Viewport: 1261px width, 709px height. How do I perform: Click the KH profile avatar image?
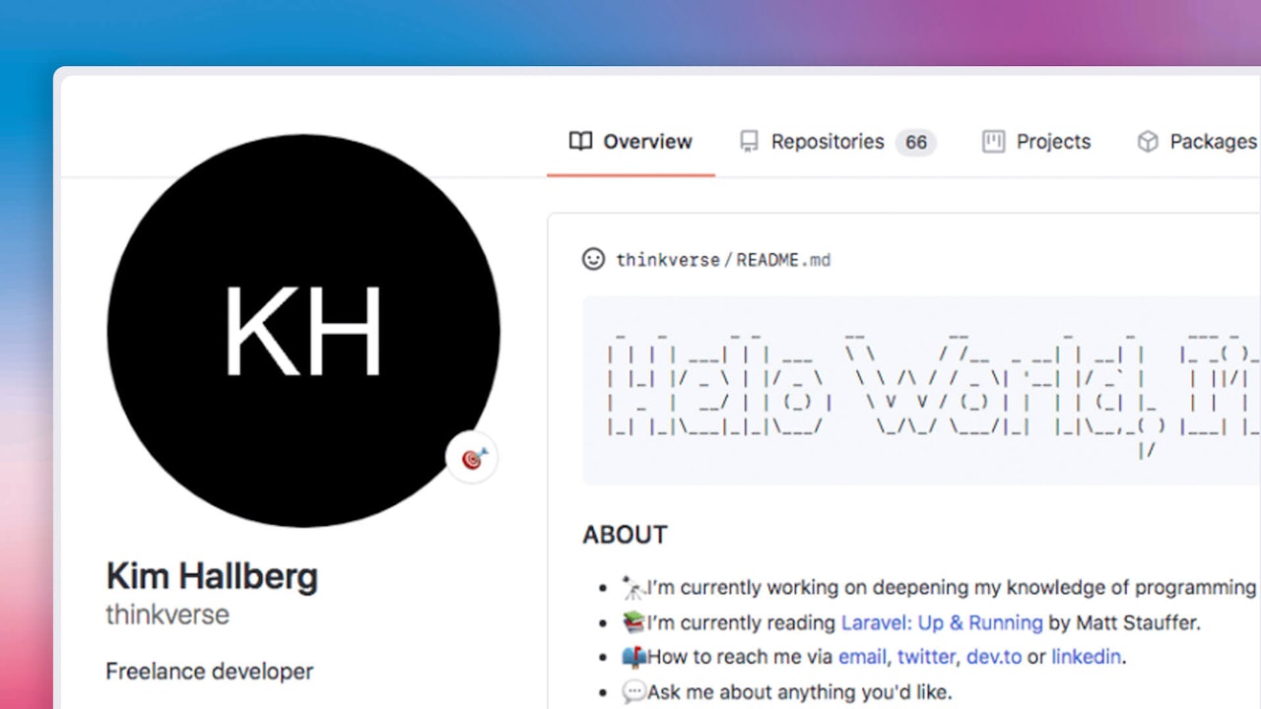[x=302, y=331]
